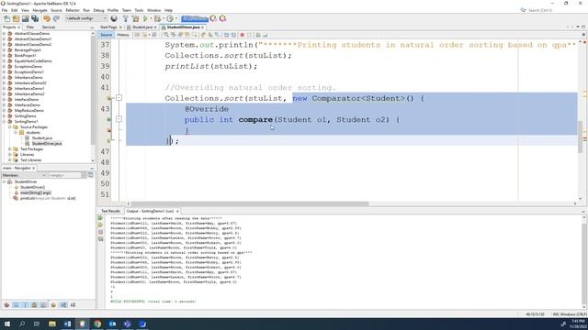The width and height of the screenshot is (588, 330).
Task: Open Outlook from the Windows taskbar
Action: point(112,324)
